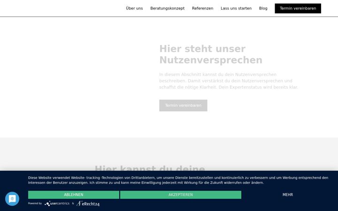Screen dimensions: 338x211
Task: Click the gray Termin vereinbaren hero button
Action: click(183, 105)
